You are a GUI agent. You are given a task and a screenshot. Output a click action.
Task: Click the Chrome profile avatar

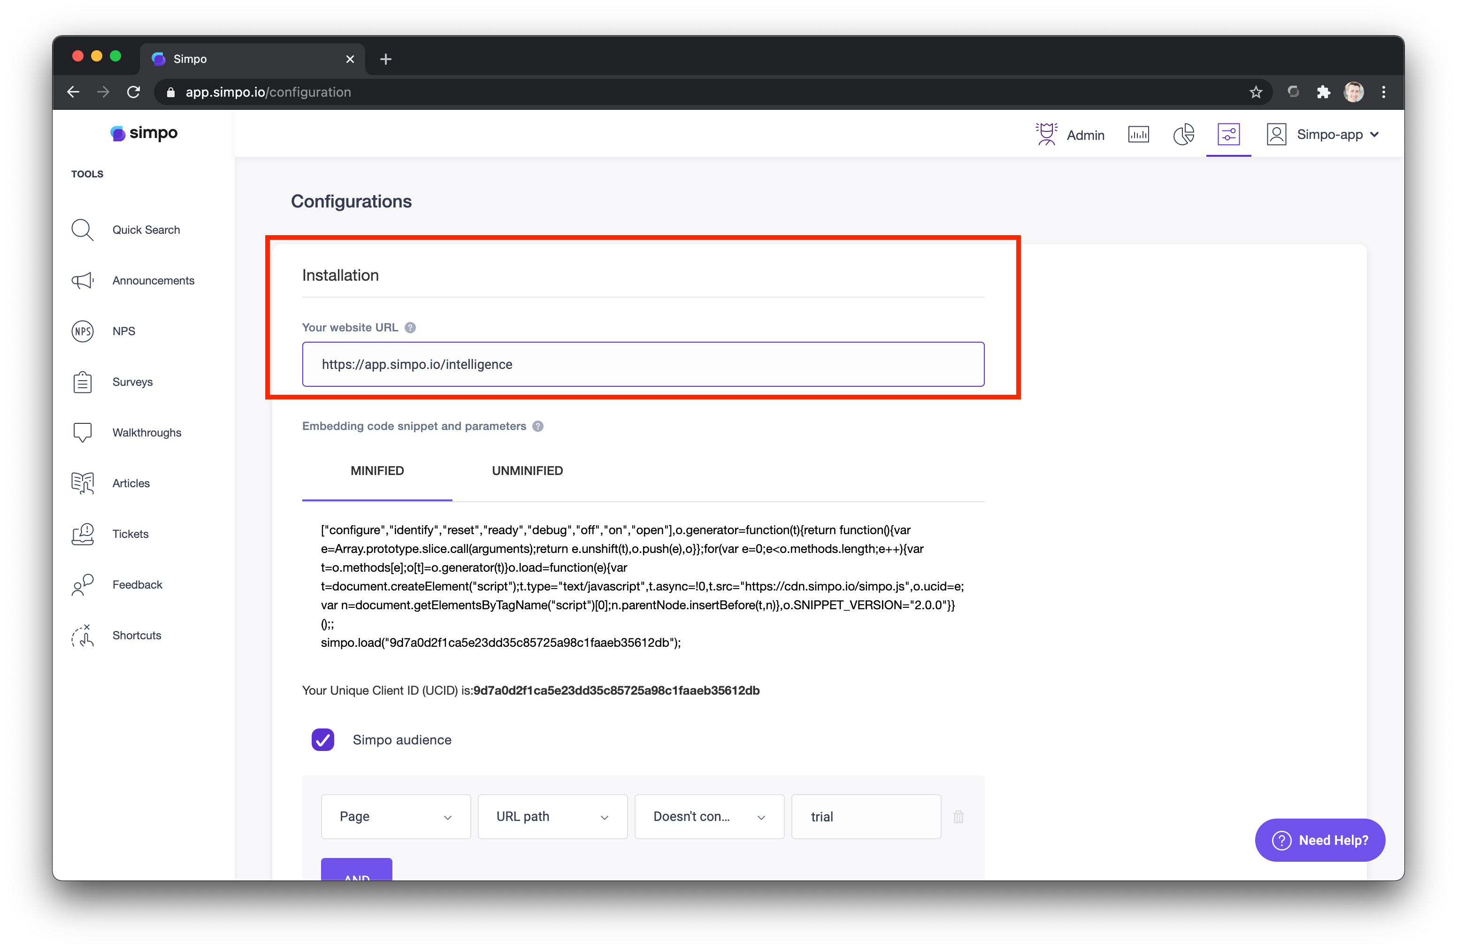(x=1354, y=92)
